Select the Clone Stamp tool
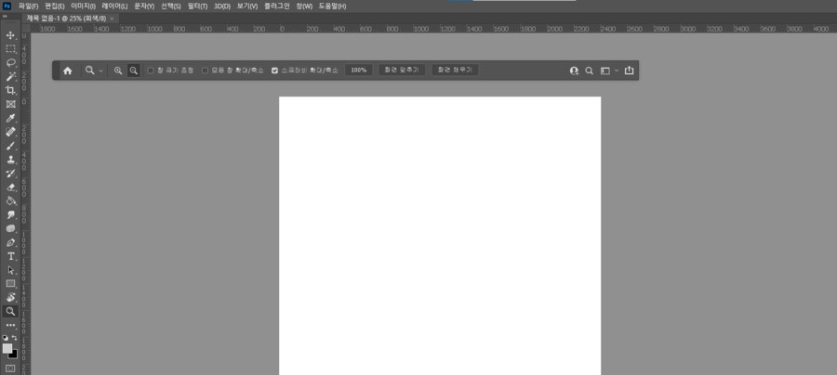This screenshot has height=375, width=837. coord(10,160)
